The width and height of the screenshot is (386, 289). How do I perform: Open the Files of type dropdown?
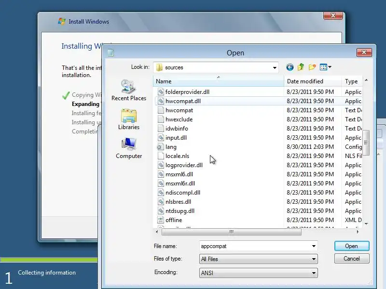[x=259, y=259]
